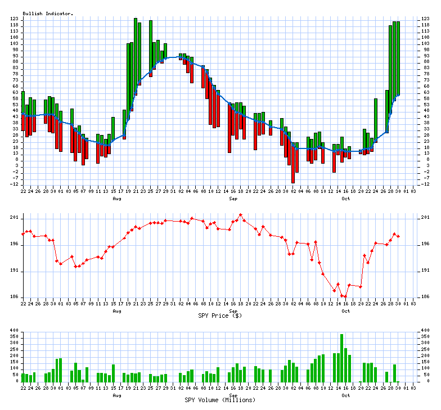441x410 pixels.
Task: Click the '-12' label on right indicator axis
Action: [x=425, y=184]
